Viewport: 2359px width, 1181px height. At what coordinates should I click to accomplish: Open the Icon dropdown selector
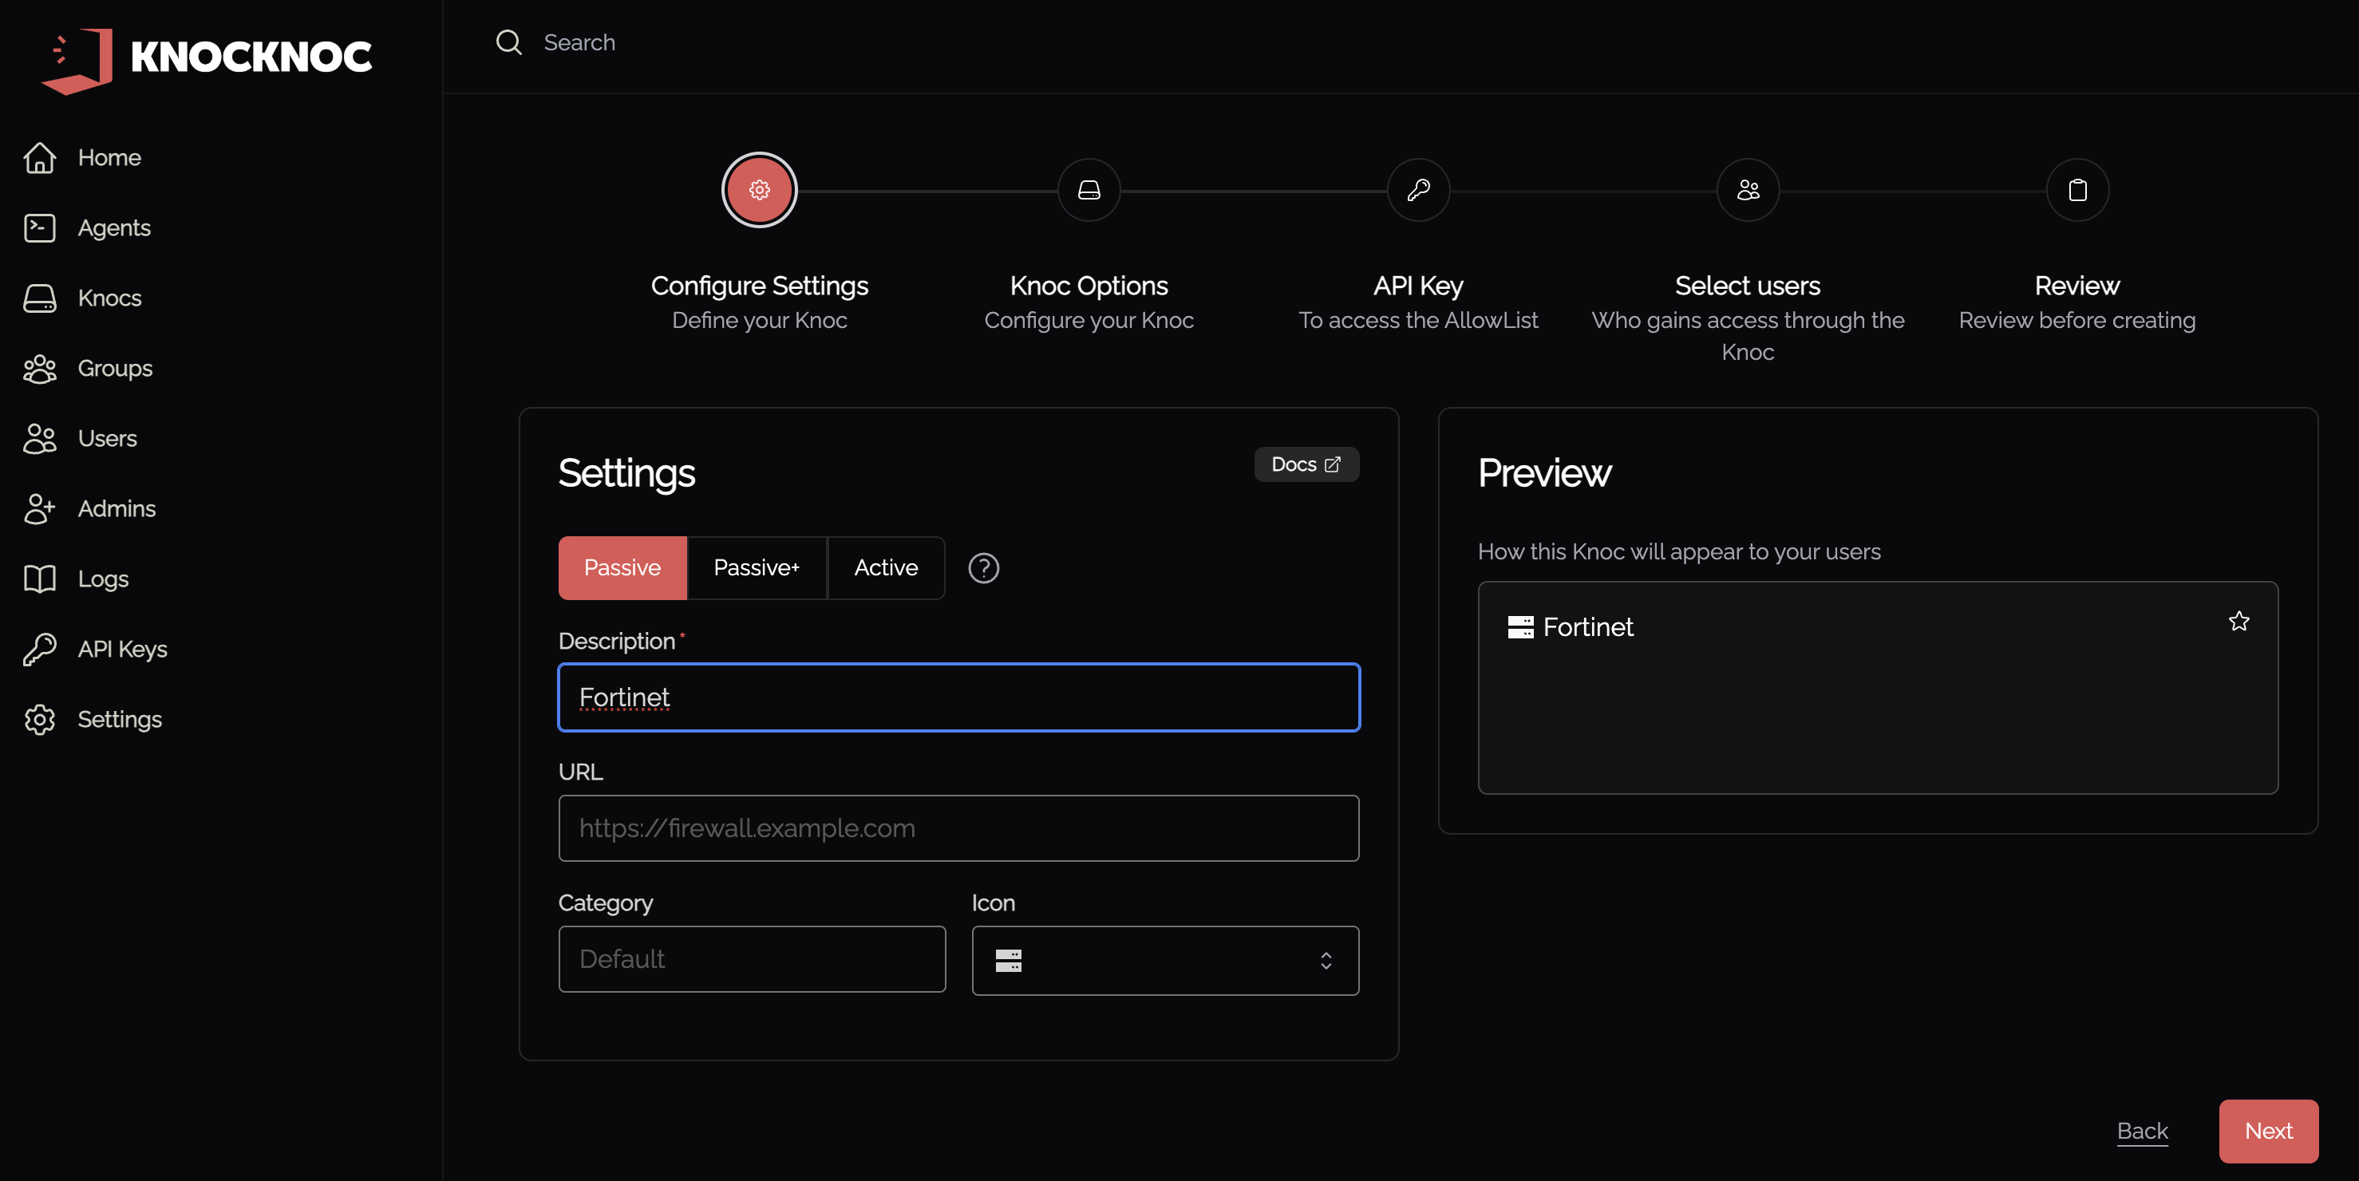click(x=1165, y=961)
